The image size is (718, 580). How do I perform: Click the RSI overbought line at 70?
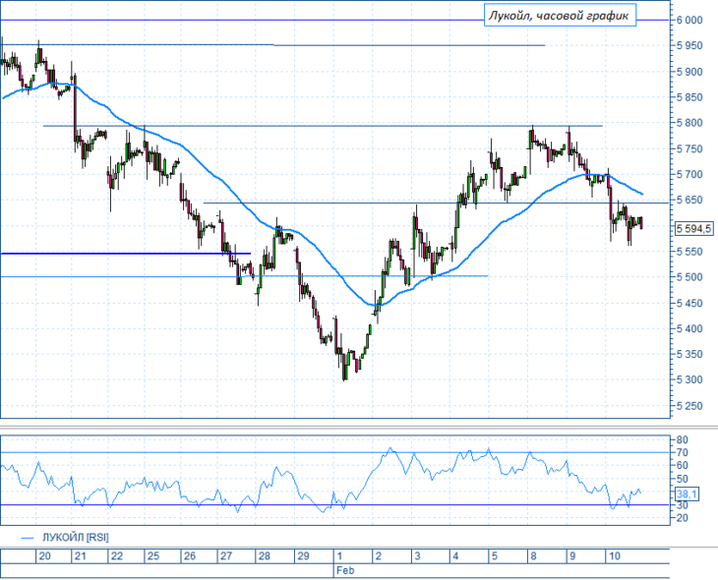[x=335, y=453]
